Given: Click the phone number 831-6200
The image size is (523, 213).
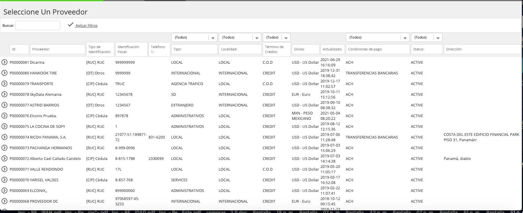Looking at the screenshot, I should pos(157,137).
